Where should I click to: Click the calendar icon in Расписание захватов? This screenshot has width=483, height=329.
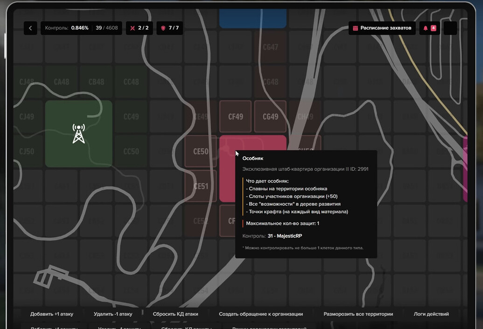[355, 28]
